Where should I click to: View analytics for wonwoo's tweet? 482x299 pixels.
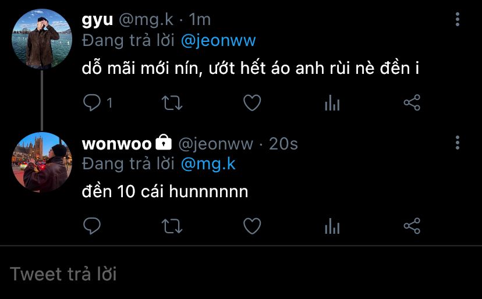(332, 226)
